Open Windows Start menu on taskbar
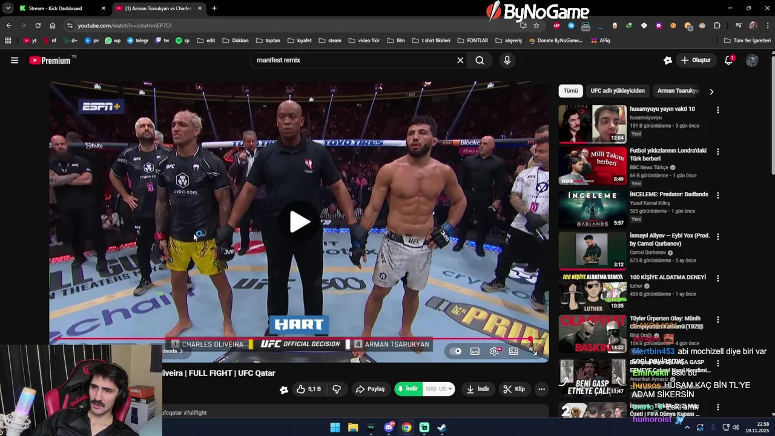The height and width of the screenshot is (436, 775). (335, 428)
